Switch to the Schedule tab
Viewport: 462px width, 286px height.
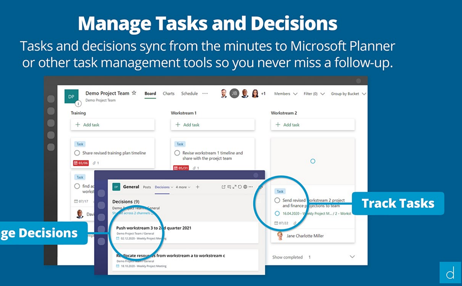190,93
